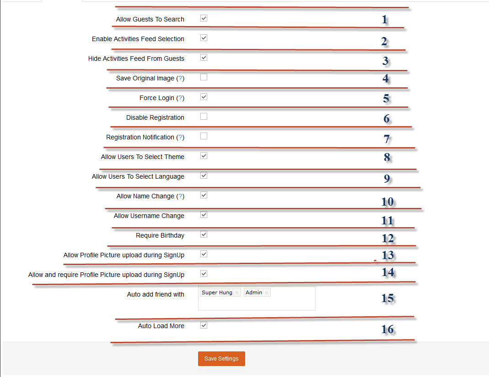Open help tooltip for Save Original Image

(180, 79)
